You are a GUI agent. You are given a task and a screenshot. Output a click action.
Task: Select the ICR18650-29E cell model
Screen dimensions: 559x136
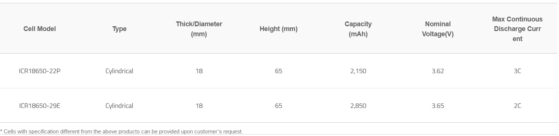[x=40, y=106]
